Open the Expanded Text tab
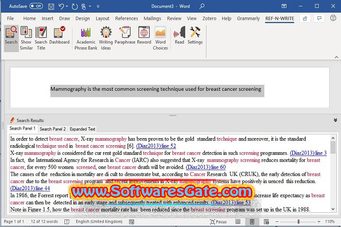The height and width of the screenshot is (227, 341). coord(82,129)
